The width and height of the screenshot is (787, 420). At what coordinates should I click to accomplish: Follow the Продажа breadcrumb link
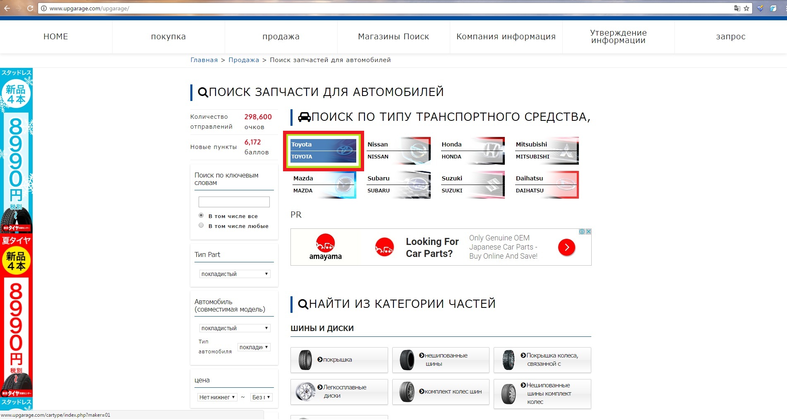tap(244, 60)
